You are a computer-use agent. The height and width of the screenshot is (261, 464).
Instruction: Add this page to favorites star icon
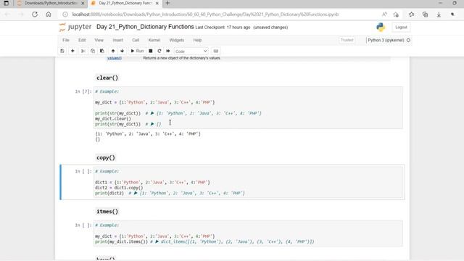tap(396, 14)
